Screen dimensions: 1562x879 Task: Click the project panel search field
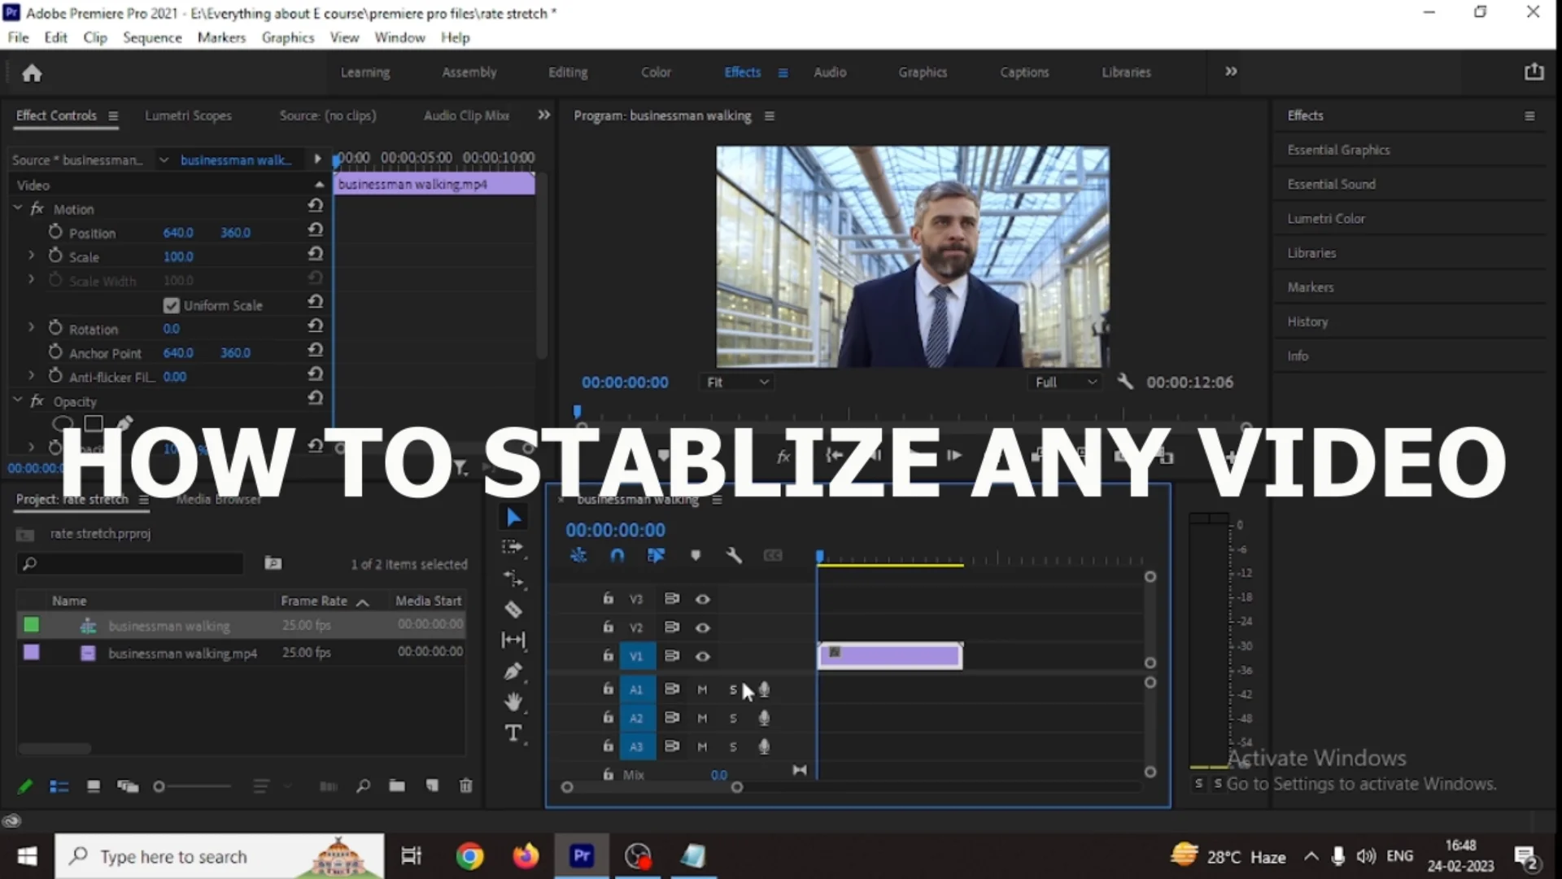[130, 563]
